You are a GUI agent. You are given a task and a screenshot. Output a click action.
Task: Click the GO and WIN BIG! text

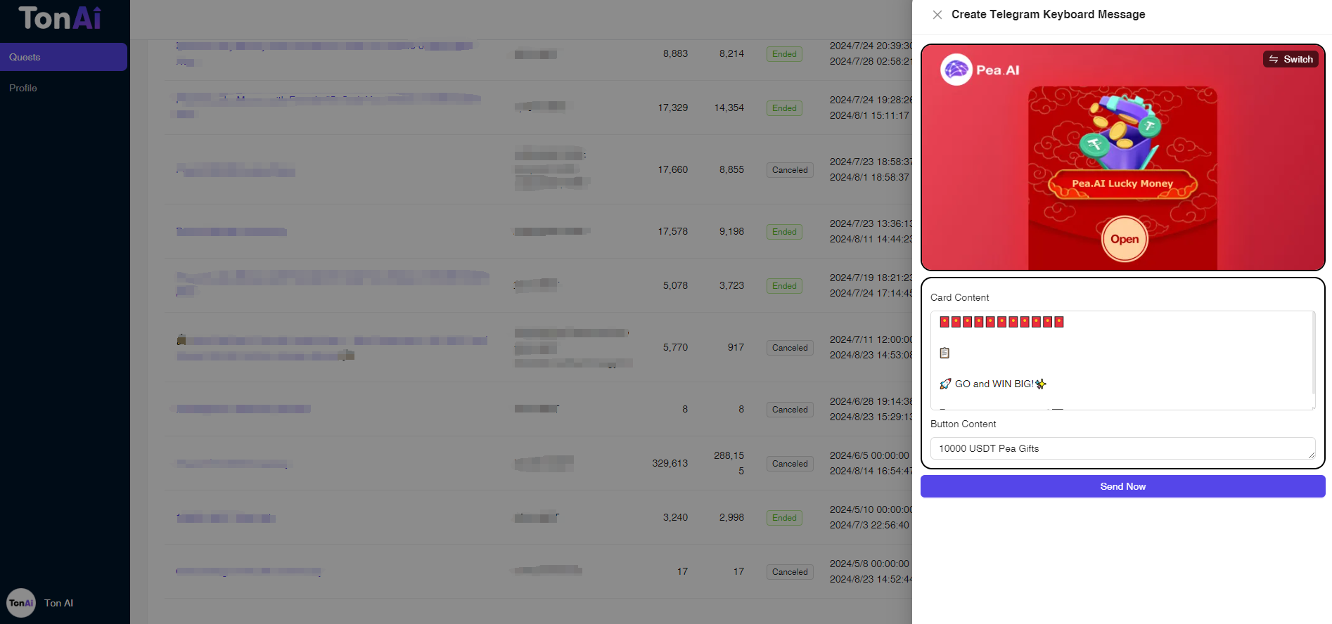click(x=994, y=384)
